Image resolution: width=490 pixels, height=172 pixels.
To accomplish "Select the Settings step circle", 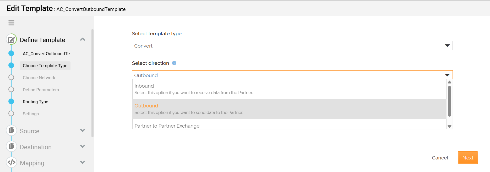I will pyautogui.click(x=11, y=113).
